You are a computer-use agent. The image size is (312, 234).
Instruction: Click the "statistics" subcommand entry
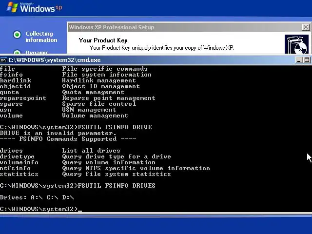(x=19, y=174)
